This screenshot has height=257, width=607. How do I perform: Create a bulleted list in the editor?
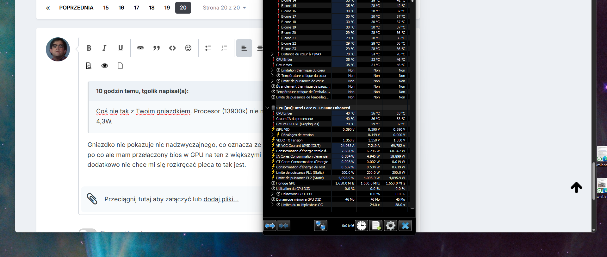[x=208, y=48]
